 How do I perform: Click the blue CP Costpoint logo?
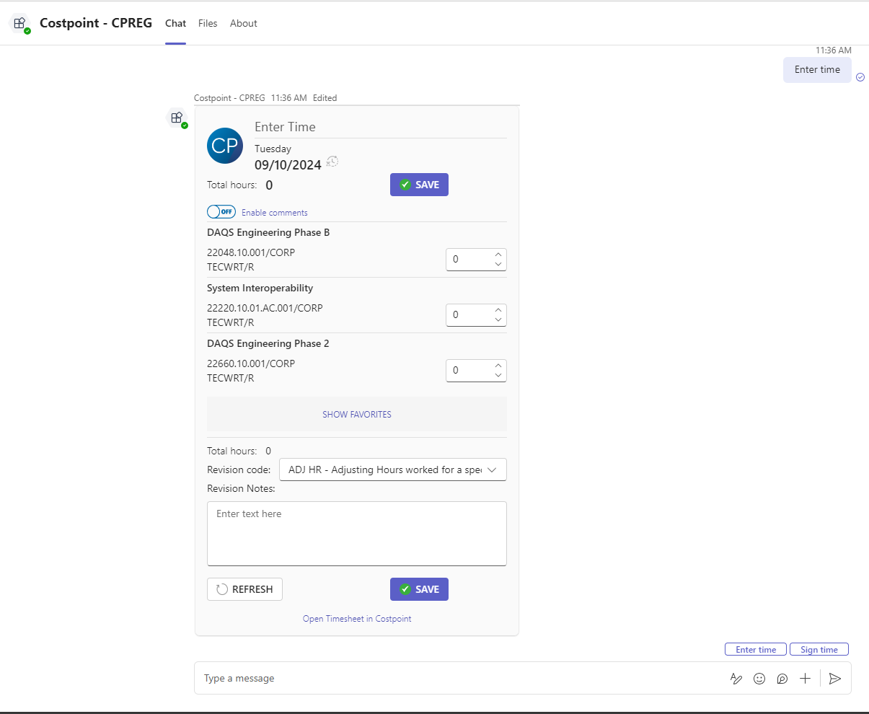225,146
